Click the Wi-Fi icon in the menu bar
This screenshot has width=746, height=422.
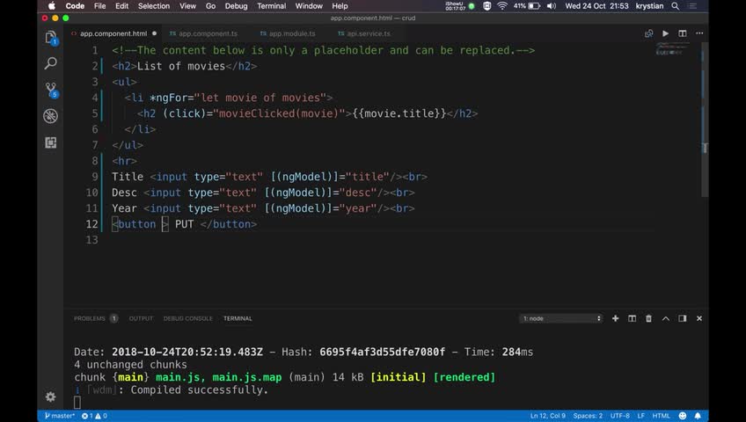pyautogui.click(x=502, y=6)
